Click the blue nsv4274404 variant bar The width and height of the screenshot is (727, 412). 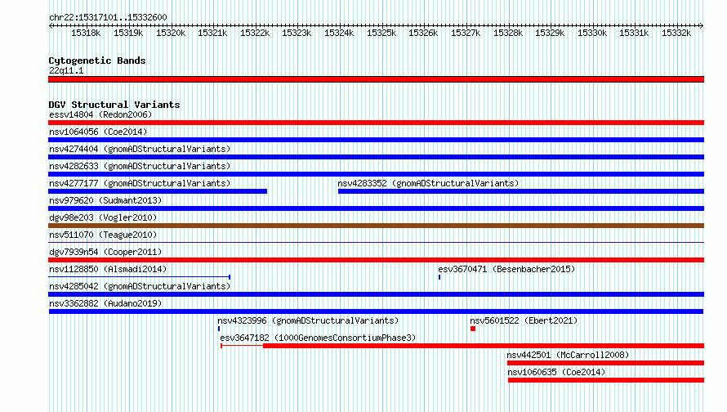tap(376, 157)
